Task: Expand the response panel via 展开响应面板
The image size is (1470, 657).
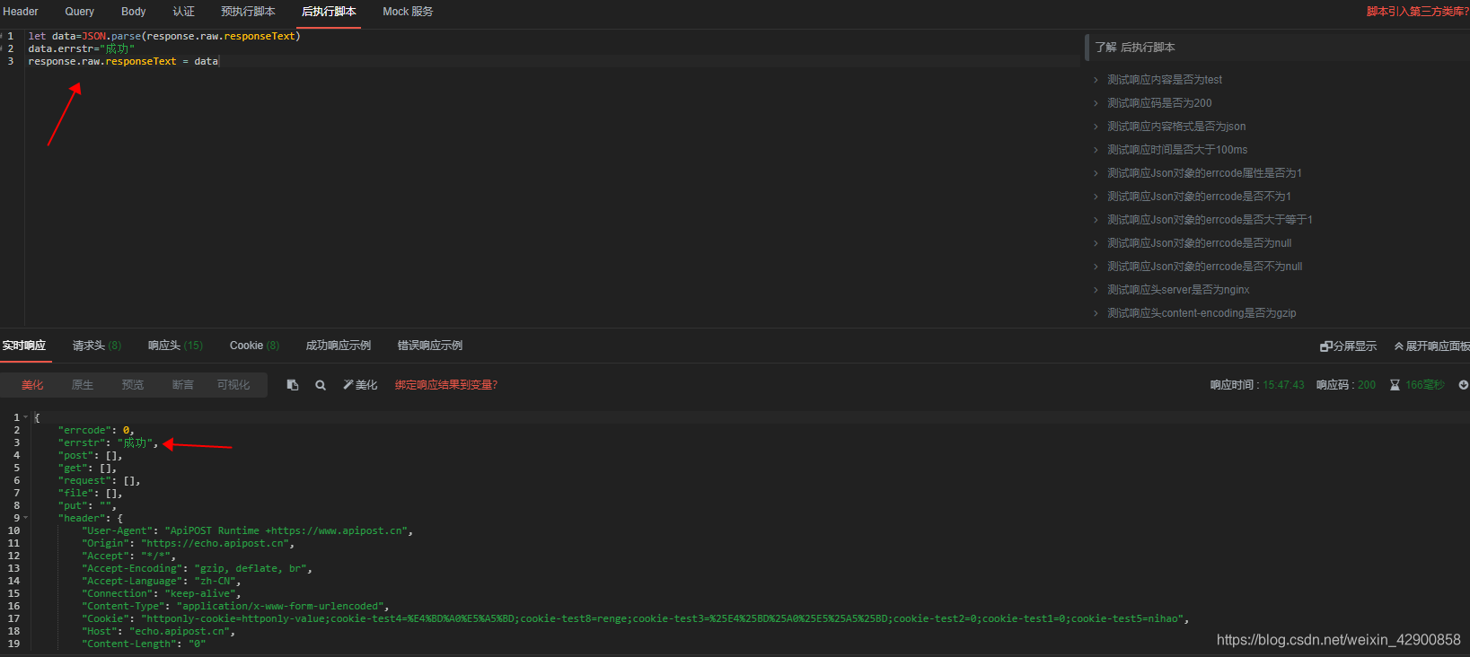Action: click(1431, 346)
